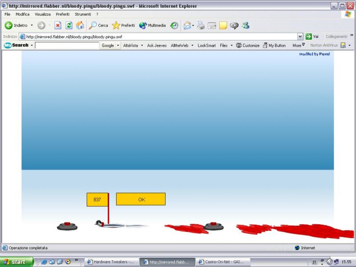Open the Norton AntiVirus dropdown arrow
Screen dimensions: 356x267
[x=349, y=45]
